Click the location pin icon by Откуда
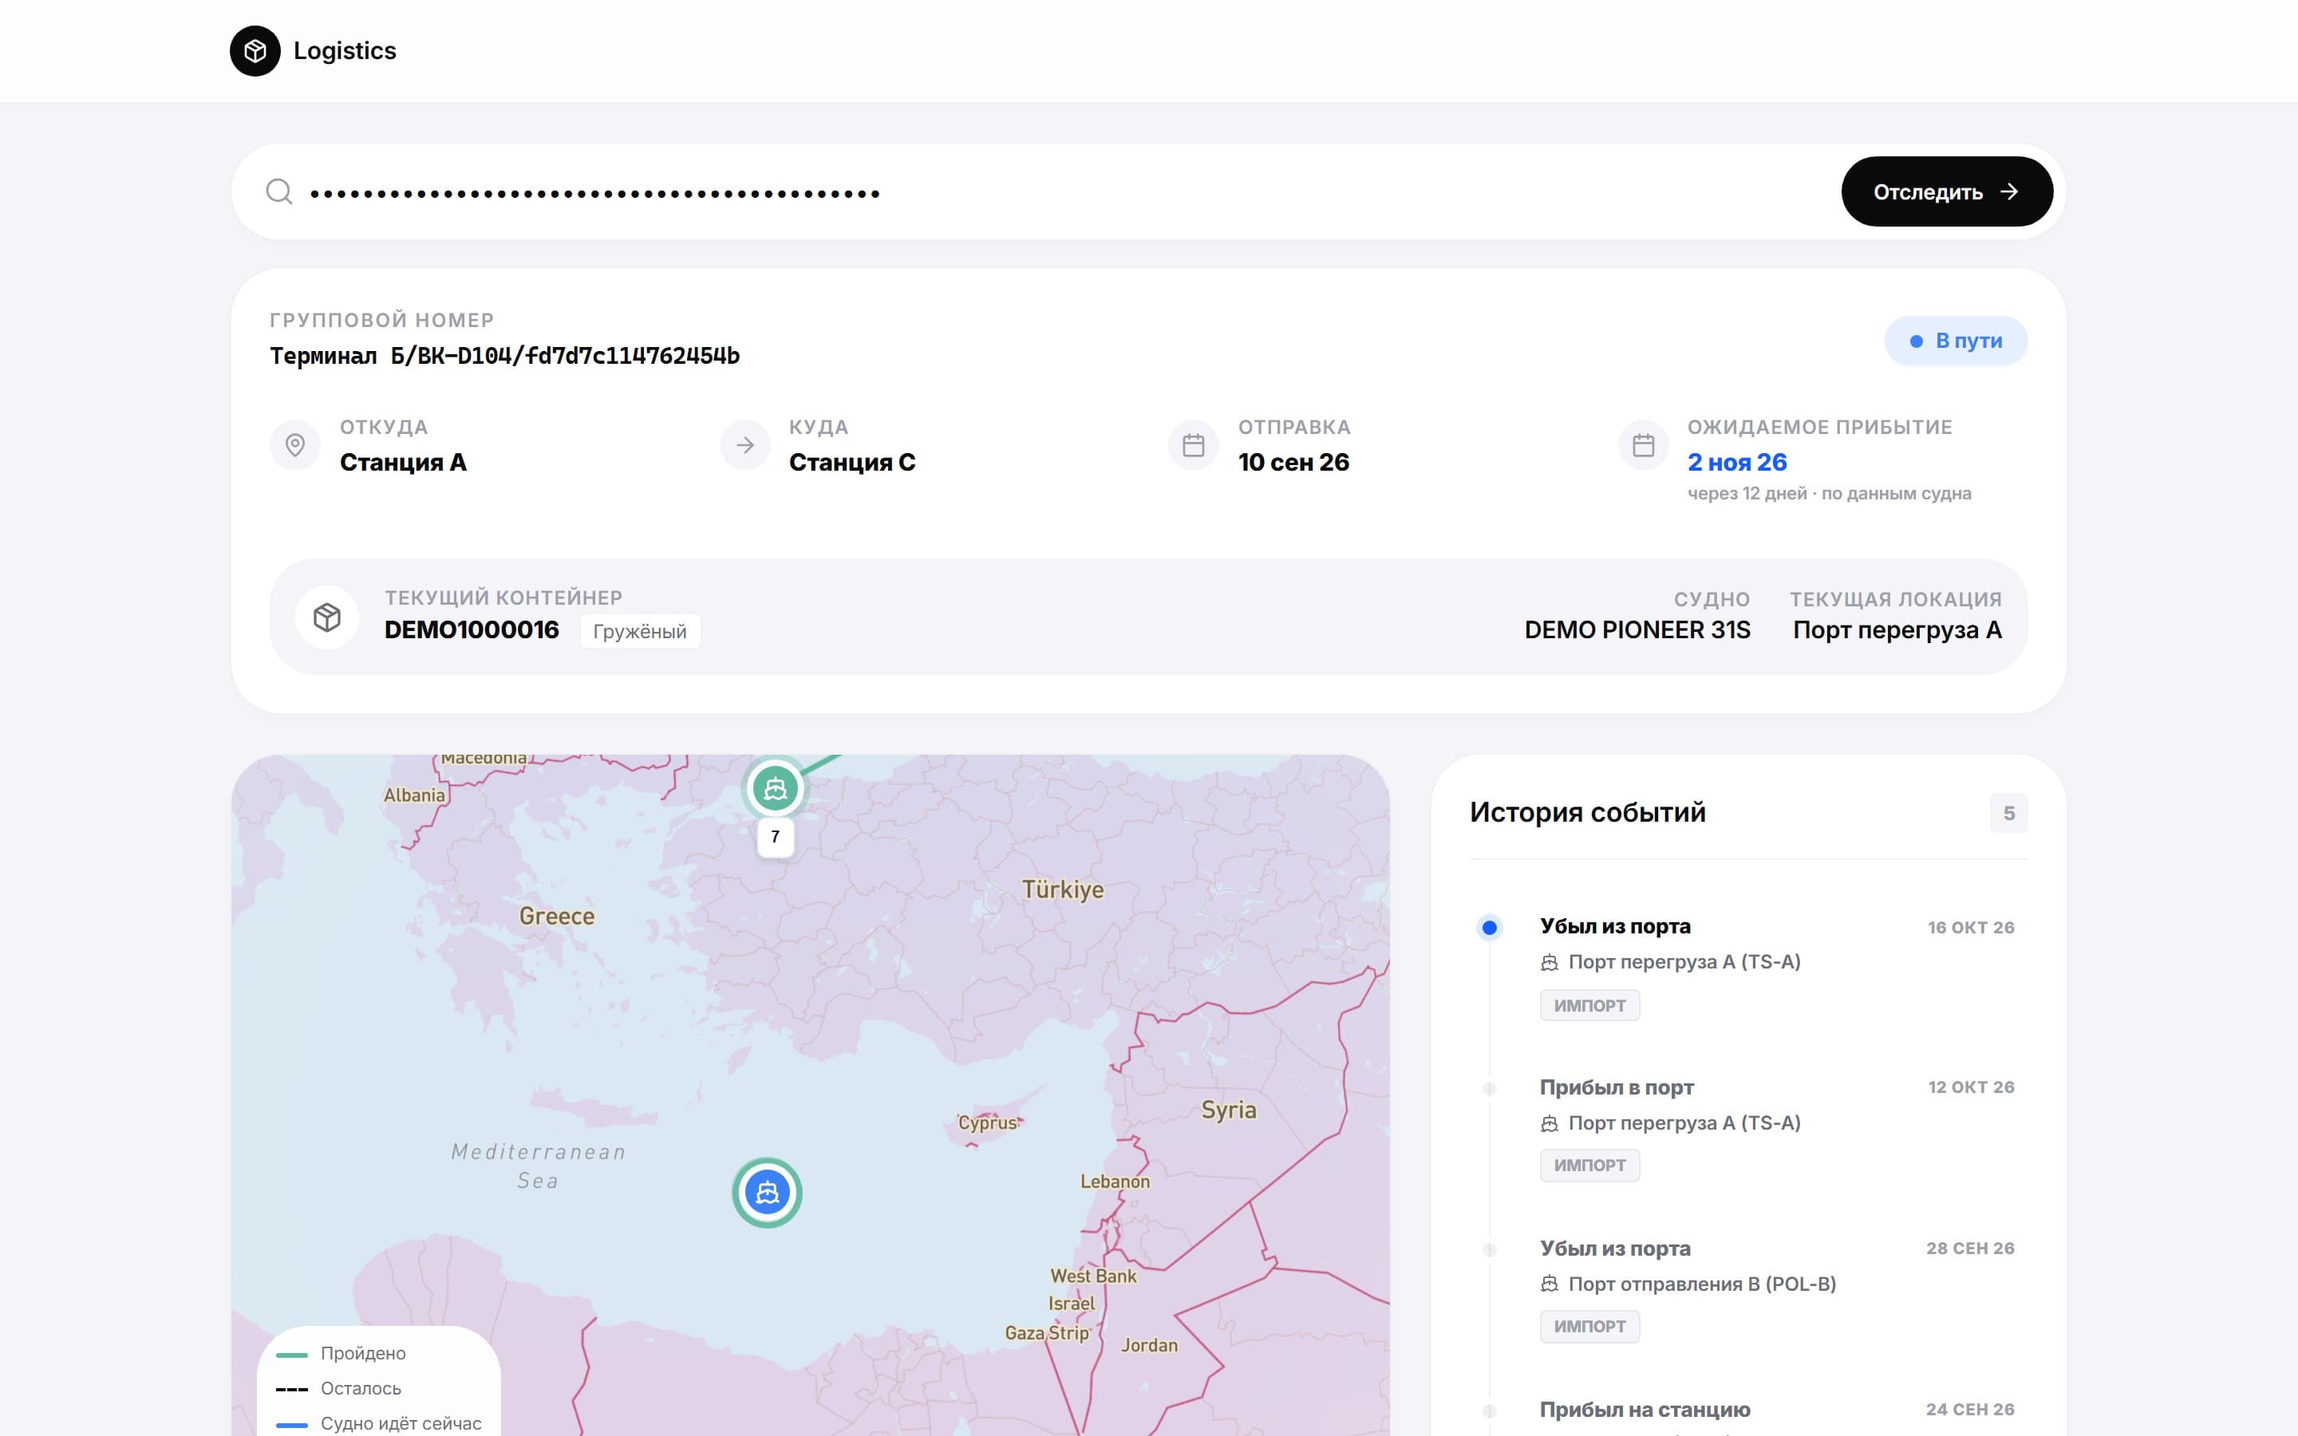Viewport: 2298px width, 1436px height. (x=295, y=444)
